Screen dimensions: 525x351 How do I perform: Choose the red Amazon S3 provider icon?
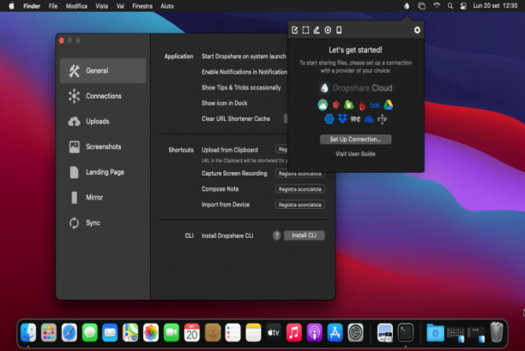(335, 105)
